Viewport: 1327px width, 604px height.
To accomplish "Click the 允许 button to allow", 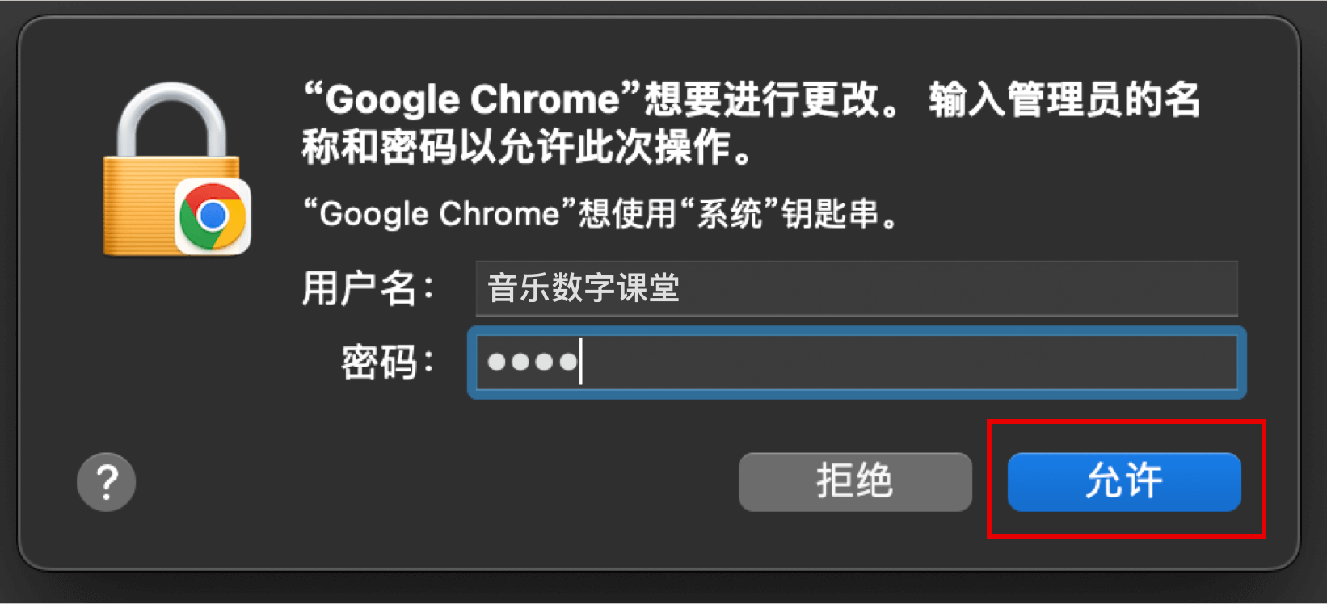I will [x=1124, y=482].
